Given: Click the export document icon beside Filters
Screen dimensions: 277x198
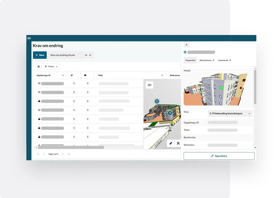Looking at the screenshot, I should click(39, 67).
